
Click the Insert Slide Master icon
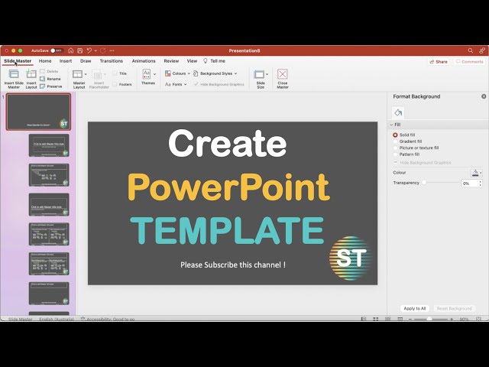pyautogui.click(x=14, y=74)
